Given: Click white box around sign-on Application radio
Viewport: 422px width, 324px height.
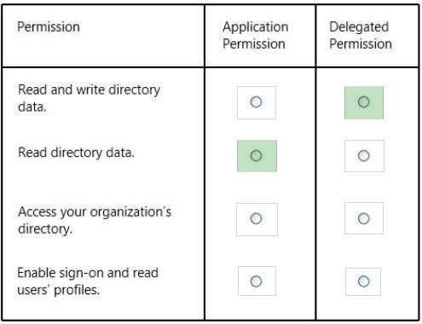Looking at the screenshot, I should [257, 281].
